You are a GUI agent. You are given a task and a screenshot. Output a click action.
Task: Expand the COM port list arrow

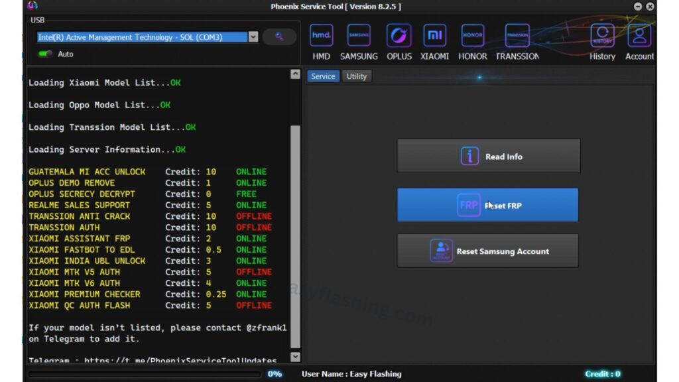[x=253, y=37]
